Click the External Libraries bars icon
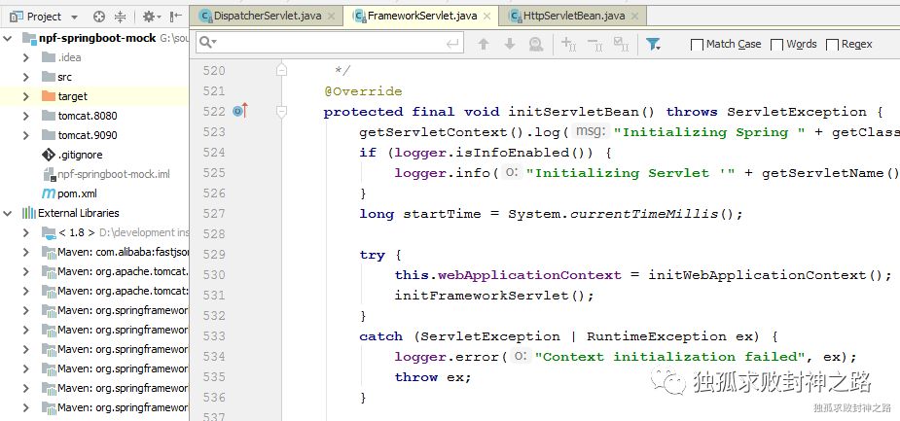 point(28,213)
